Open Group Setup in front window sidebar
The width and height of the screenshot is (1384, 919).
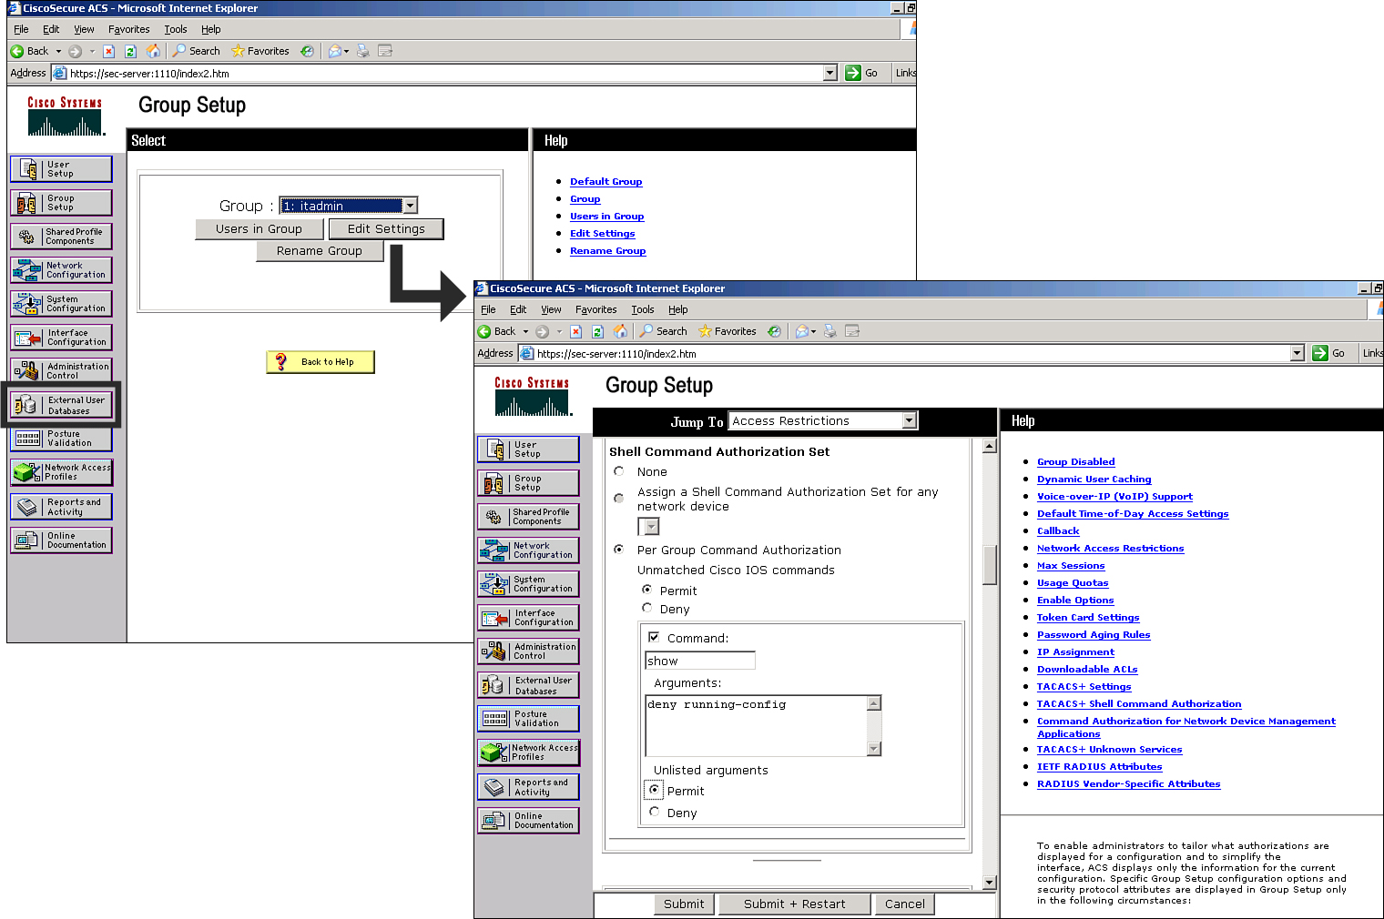pos(528,483)
